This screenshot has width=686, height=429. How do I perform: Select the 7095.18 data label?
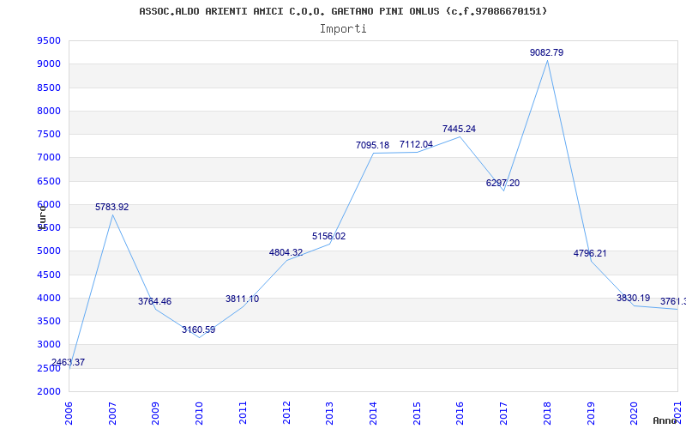tap(372, 145)
